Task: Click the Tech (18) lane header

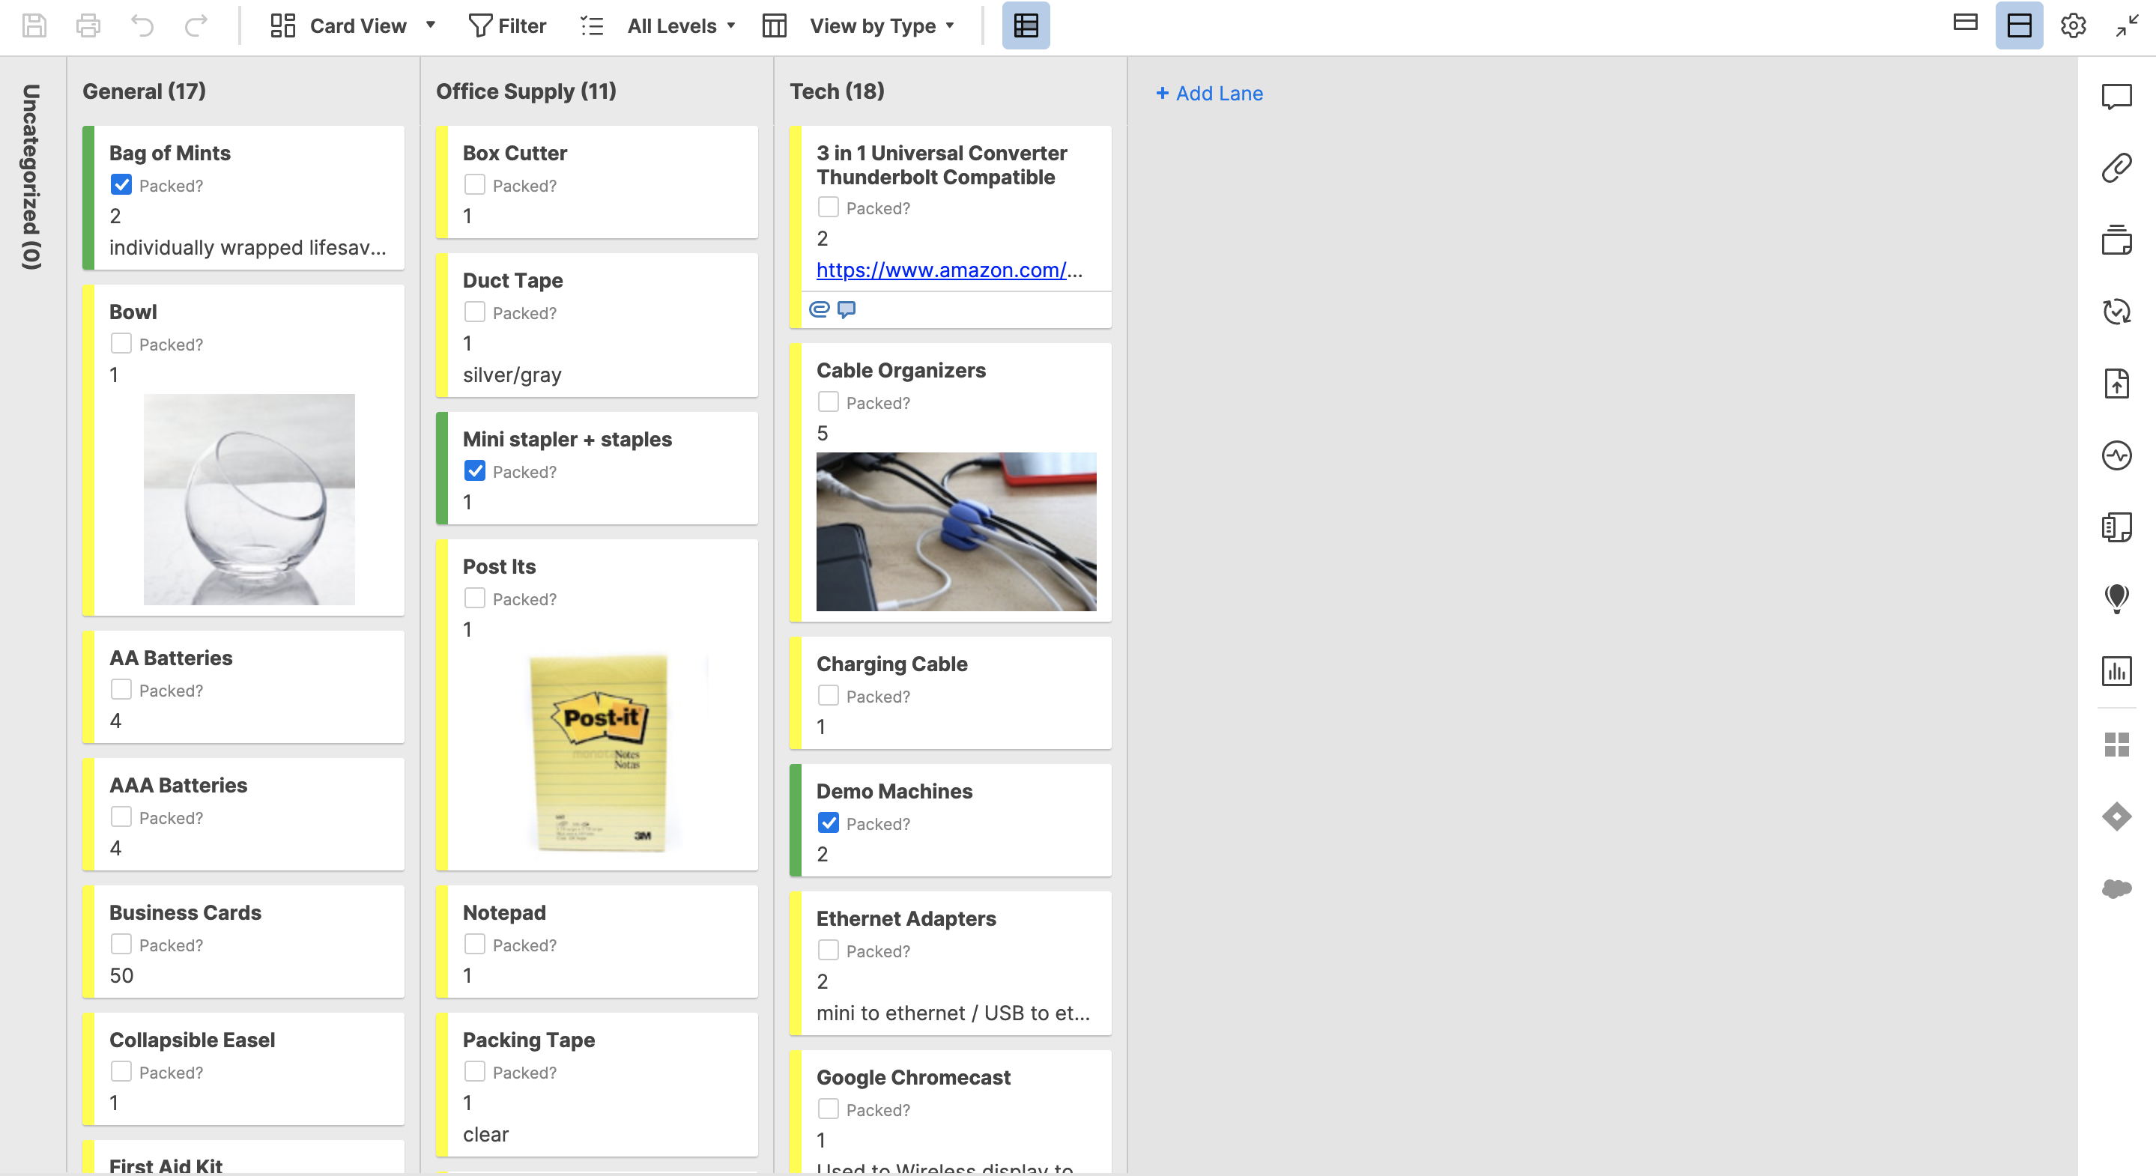Action: pyautogui.click(x=837, y=91)
